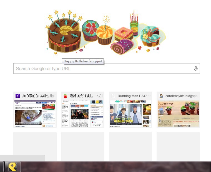Image resolution: width=211 pixels, height=172 pixels.
Task: Open the Running Man E242 video thumbnail
Action: tap(130, 114)
